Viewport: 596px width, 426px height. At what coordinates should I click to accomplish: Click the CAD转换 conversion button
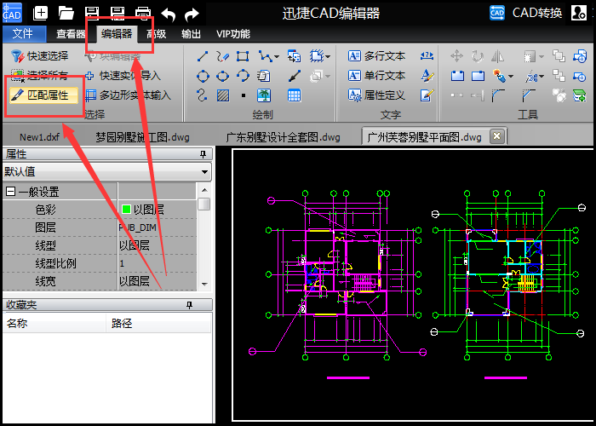[x=526, y=13]
